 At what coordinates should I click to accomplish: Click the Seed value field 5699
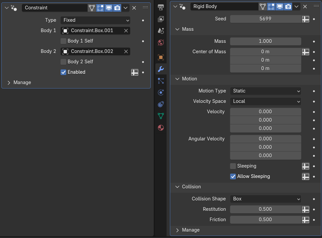(x=265, y=19)
